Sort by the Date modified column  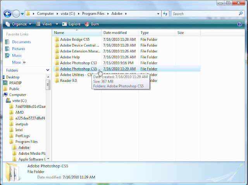click(x=120, y=33)
